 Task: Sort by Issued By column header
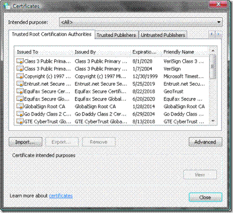click(102, 52)
